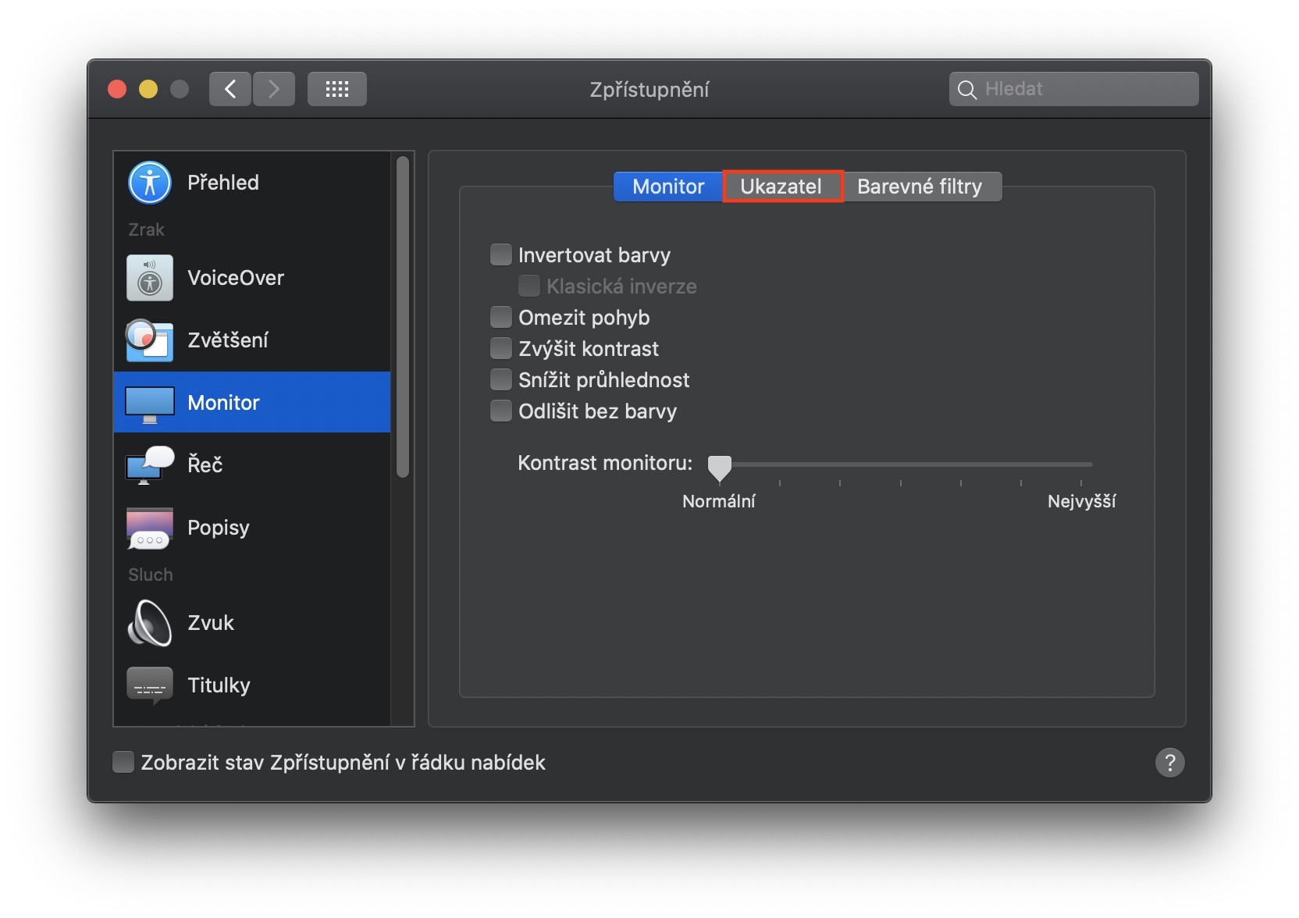Select the Přehled label in sidebar
The width and height of the screenshot is (1299, 918).
coord(223,183)
